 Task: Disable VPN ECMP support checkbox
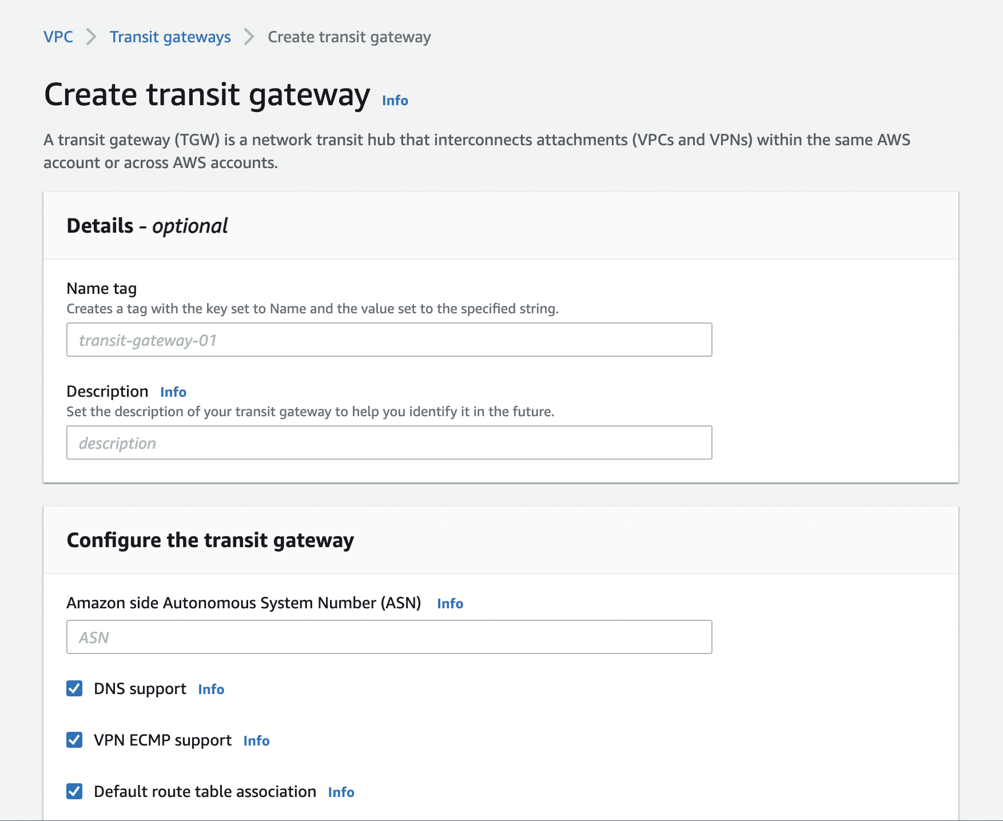tap(74, 740)
